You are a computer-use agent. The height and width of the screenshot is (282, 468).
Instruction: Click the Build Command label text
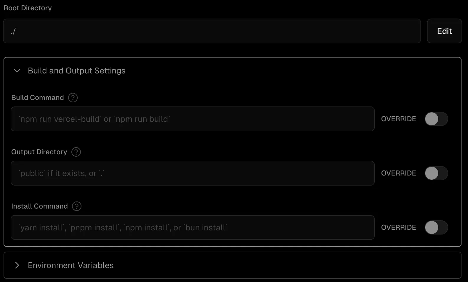37,98
